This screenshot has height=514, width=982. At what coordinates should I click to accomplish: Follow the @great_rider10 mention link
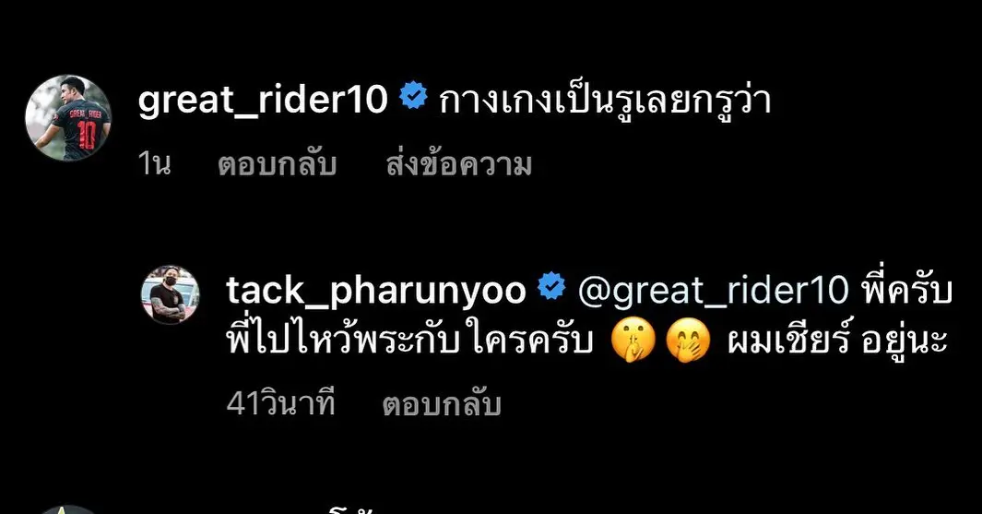click(714, 291)
